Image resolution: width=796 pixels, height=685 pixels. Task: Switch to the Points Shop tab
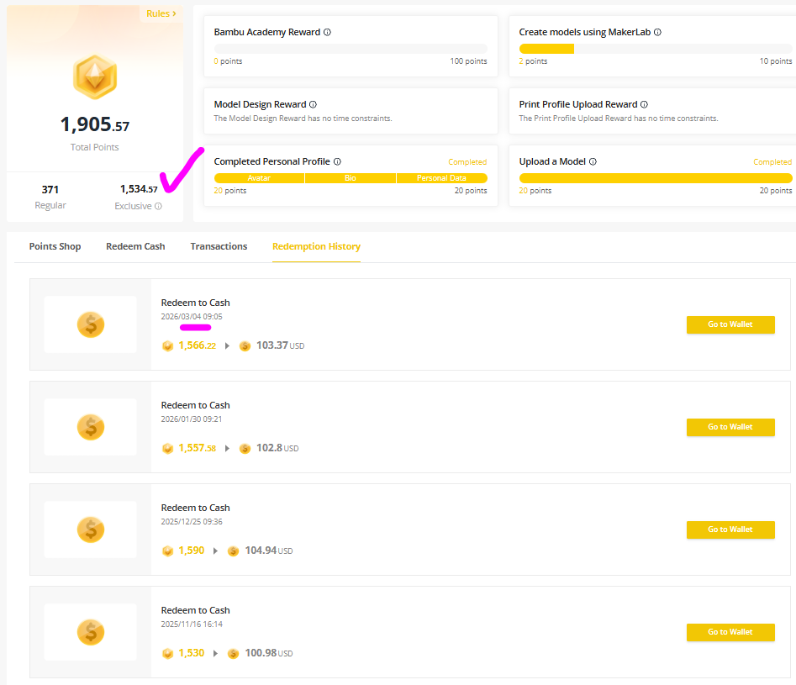click(x=55, y=246)
